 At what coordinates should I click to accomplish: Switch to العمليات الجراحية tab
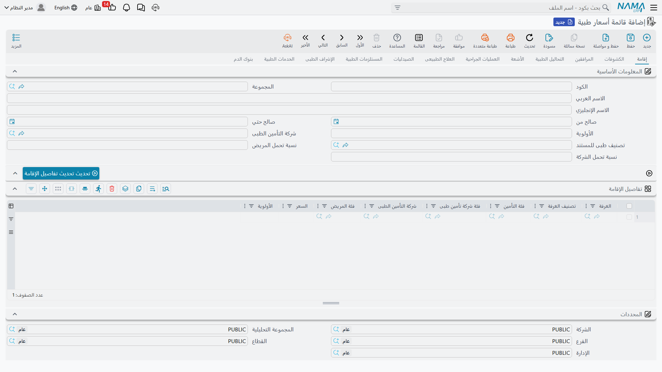[x=483, y=59]
